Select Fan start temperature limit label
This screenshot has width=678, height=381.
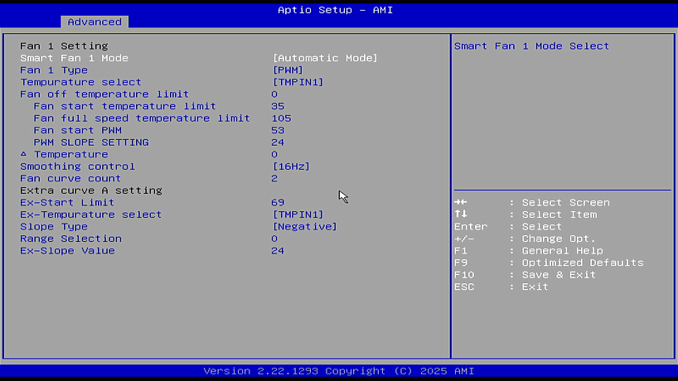[124, 106]
